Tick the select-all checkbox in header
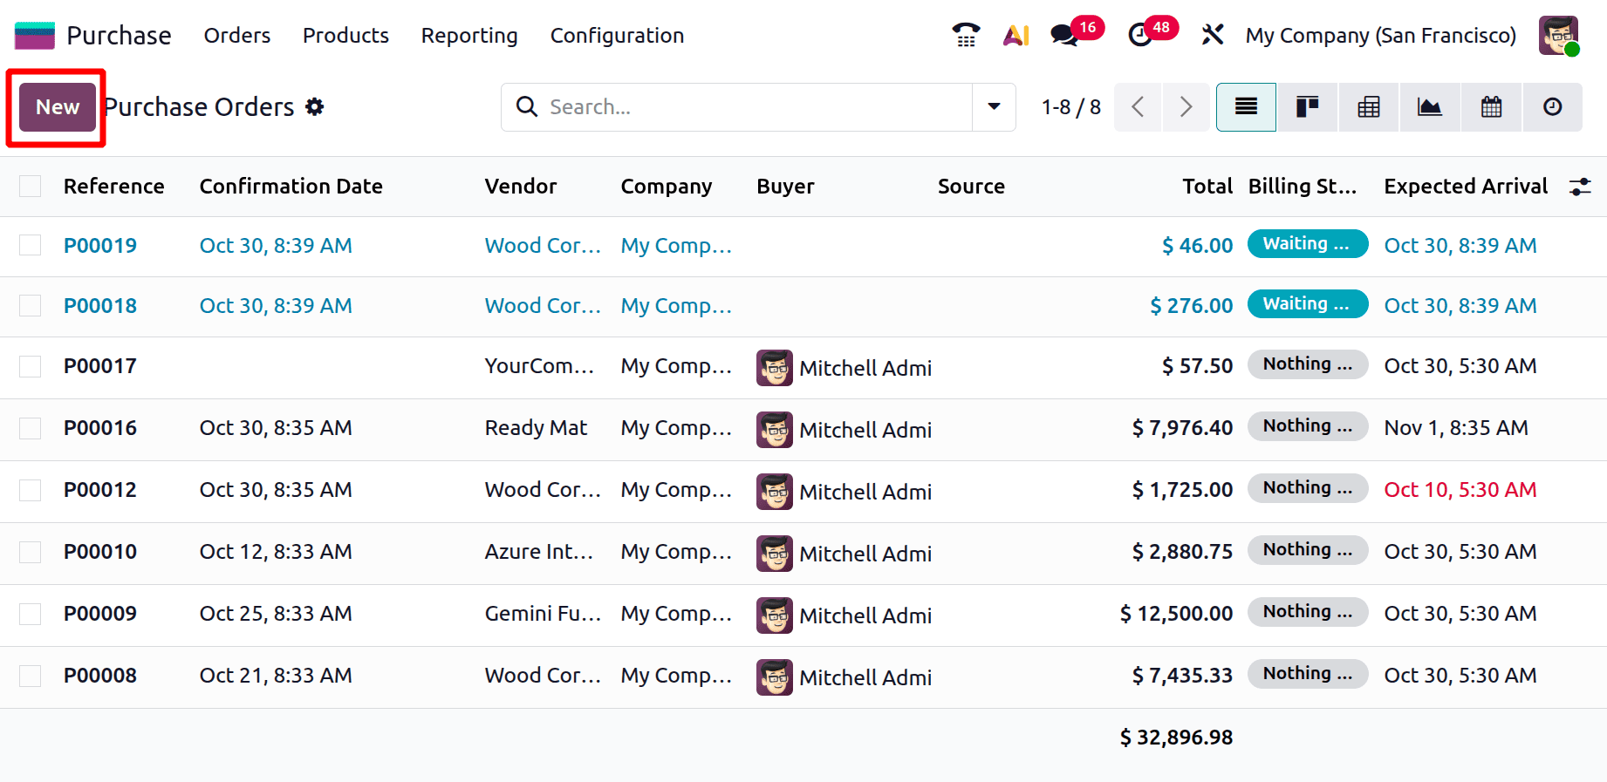 click(x=31, y=186)
